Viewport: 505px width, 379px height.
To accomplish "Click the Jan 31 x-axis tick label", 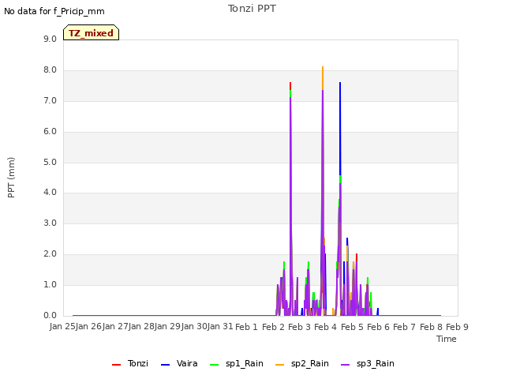I will 220,326.
